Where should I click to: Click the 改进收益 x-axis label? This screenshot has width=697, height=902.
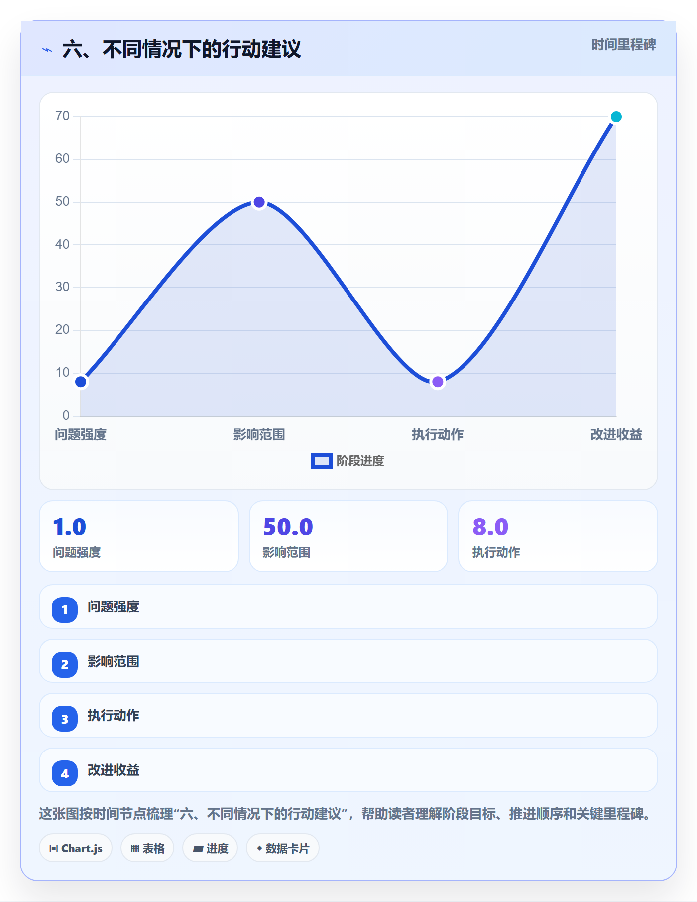(616, 435)
